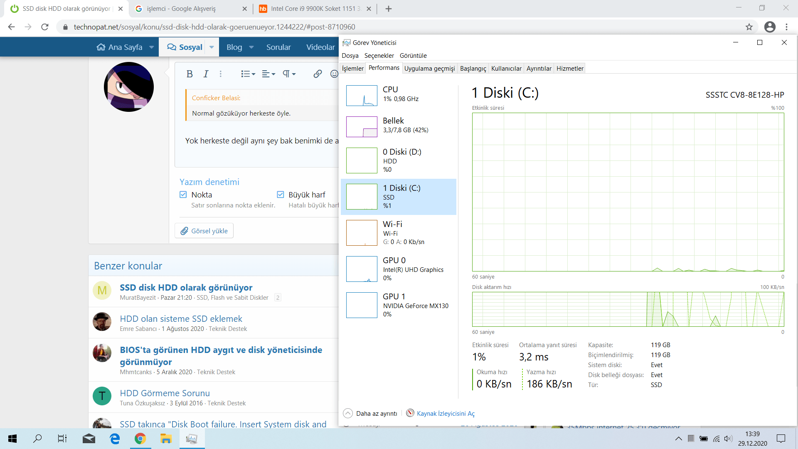Click the Görsel yükle button
Image resolution: width=798 pixels, height=449 pixels.
coord(204,231)
